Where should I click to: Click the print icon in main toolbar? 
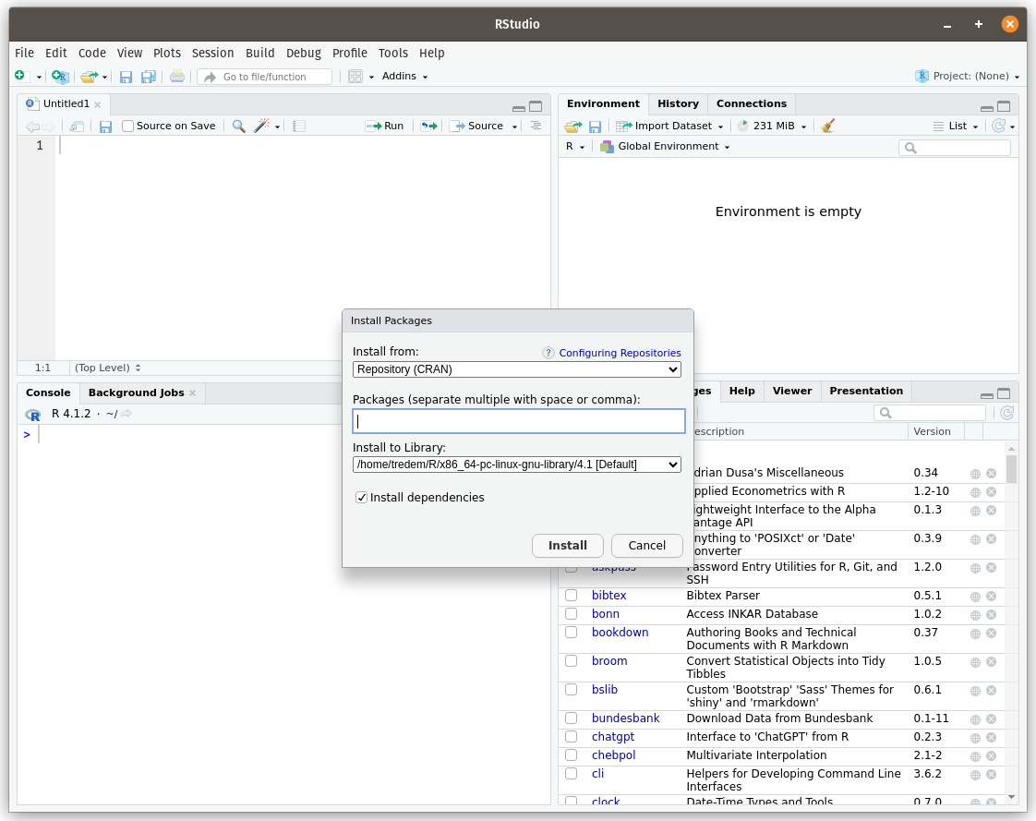pos(177,77)
